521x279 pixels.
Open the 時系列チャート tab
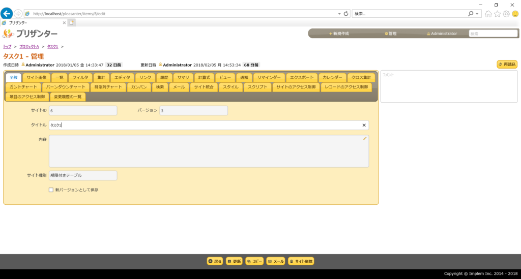(x=108, y=87)
